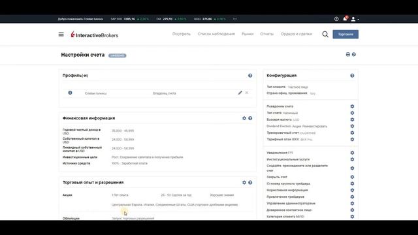Click the Акции experience 26 - 50 Сделок за год
418x235 pixels.
176,195
